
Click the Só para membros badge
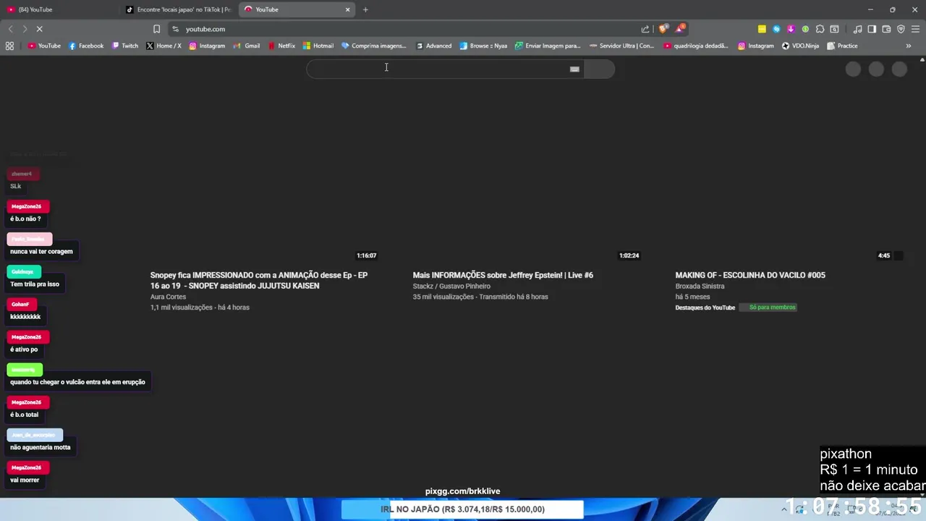[768, 308]
